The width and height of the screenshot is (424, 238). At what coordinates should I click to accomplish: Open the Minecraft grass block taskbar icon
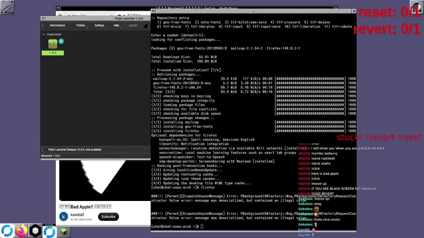pyautogui.click(x=64, y=231)
